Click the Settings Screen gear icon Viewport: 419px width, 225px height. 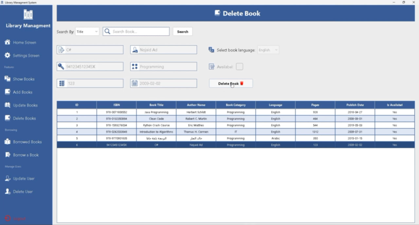pyautogui.click(x=7, y=55)
